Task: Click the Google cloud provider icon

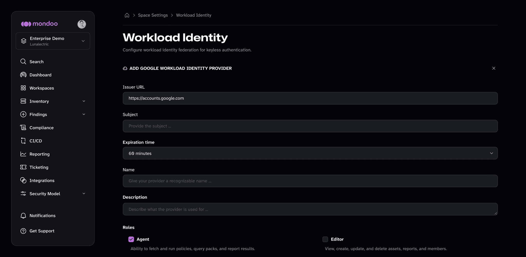Action: click(x=125, y=68)
